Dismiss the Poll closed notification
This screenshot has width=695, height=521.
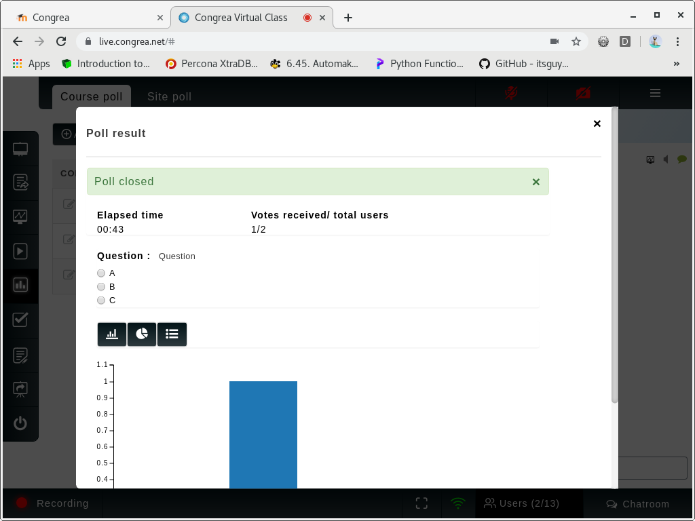click(x=536, y=181)
